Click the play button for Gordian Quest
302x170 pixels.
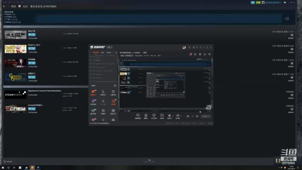pos(32,77)
